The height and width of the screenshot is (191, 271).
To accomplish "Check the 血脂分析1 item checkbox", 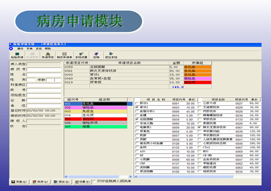I will coord(137,111).
